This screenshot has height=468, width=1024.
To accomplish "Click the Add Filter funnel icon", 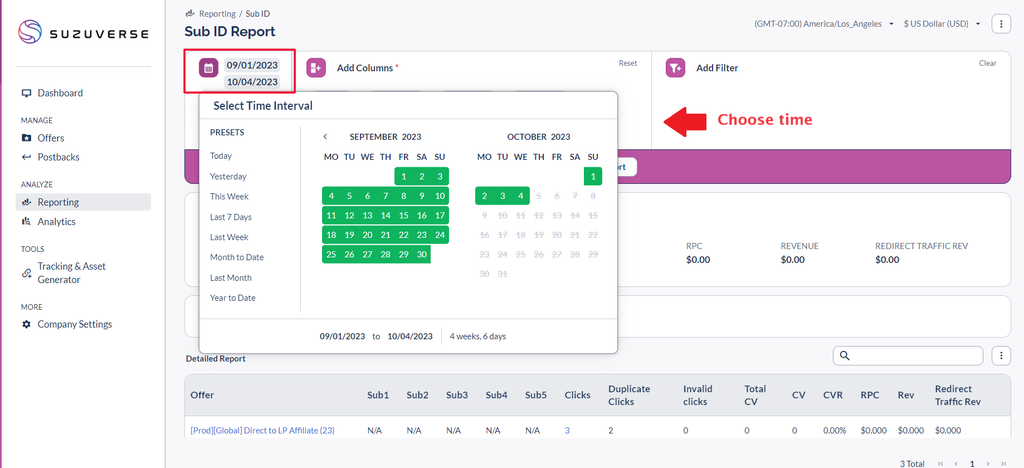I will pyautogui.click(x=675, y=68).
